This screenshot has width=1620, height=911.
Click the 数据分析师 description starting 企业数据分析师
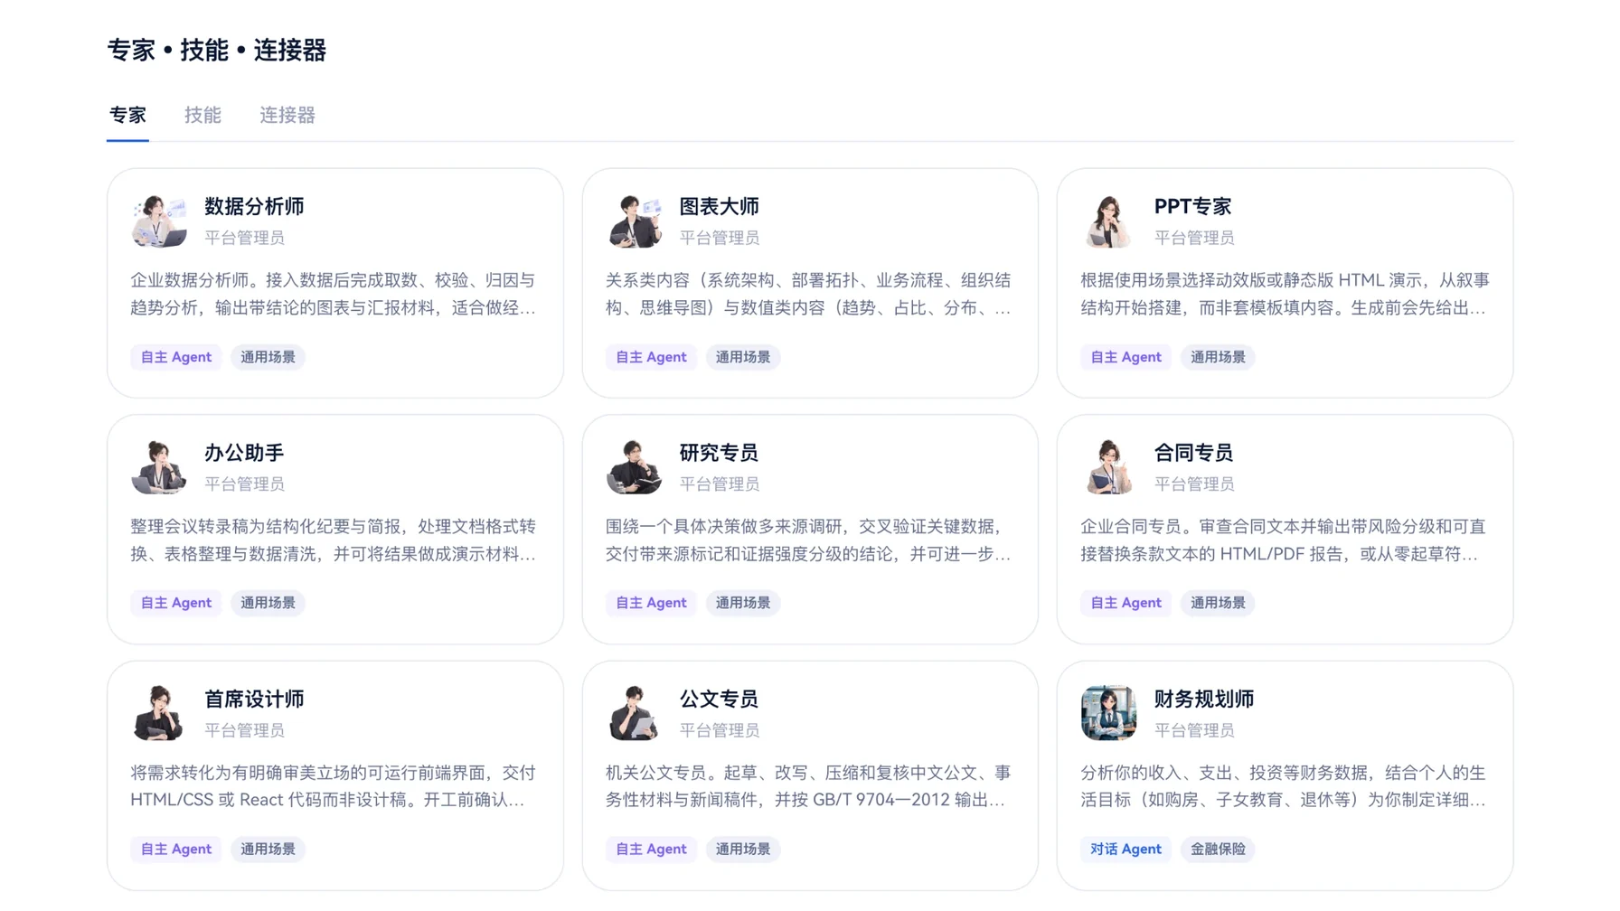(334, 295)
